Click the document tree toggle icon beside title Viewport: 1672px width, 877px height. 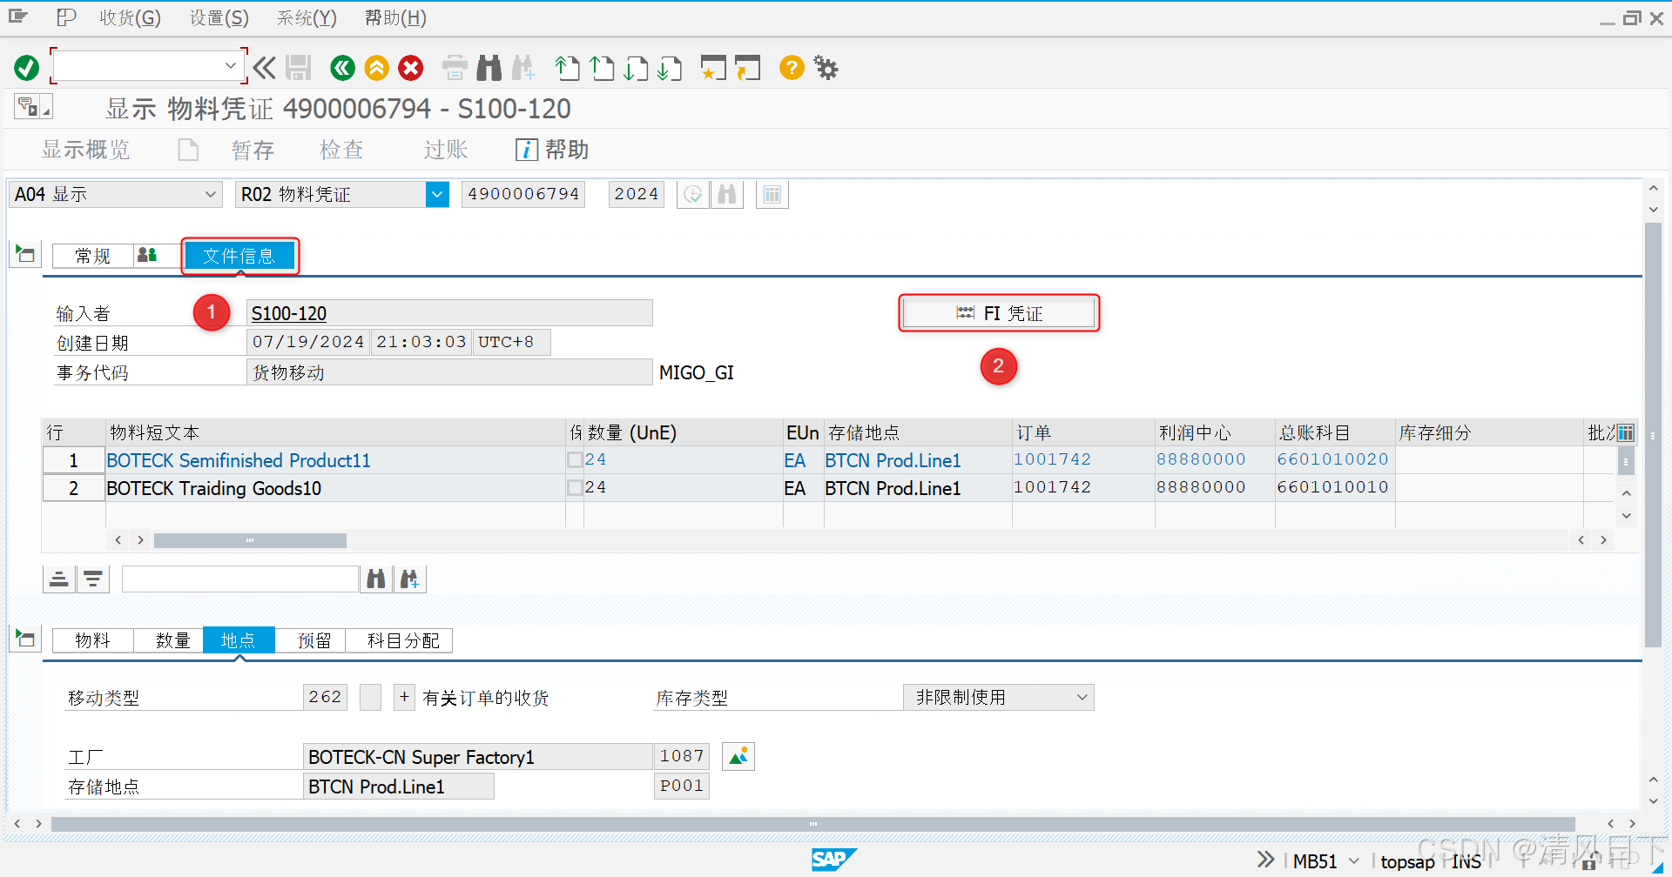click(33, 107)
